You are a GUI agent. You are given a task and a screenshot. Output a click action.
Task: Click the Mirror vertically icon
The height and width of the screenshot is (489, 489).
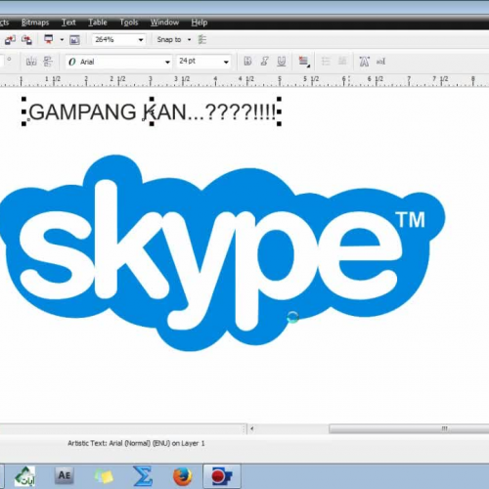point(48,62)
